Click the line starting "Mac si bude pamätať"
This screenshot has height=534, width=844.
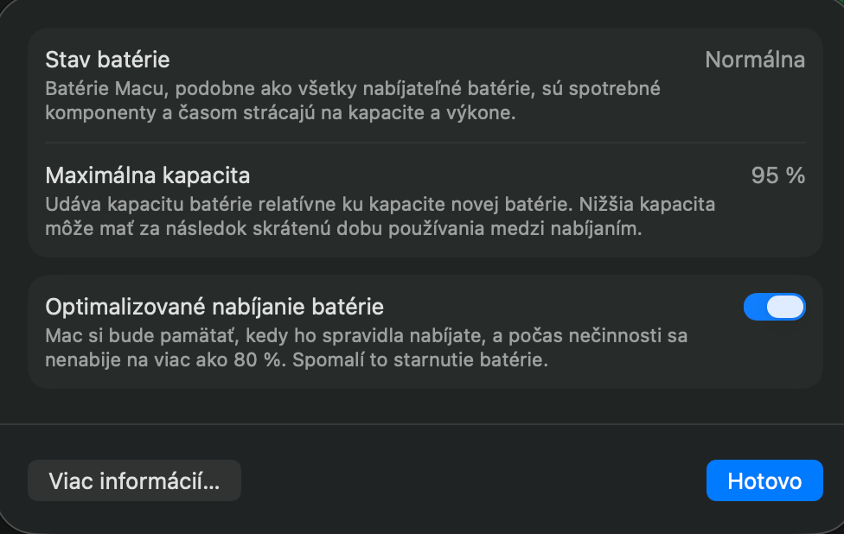tap(366, 335)
